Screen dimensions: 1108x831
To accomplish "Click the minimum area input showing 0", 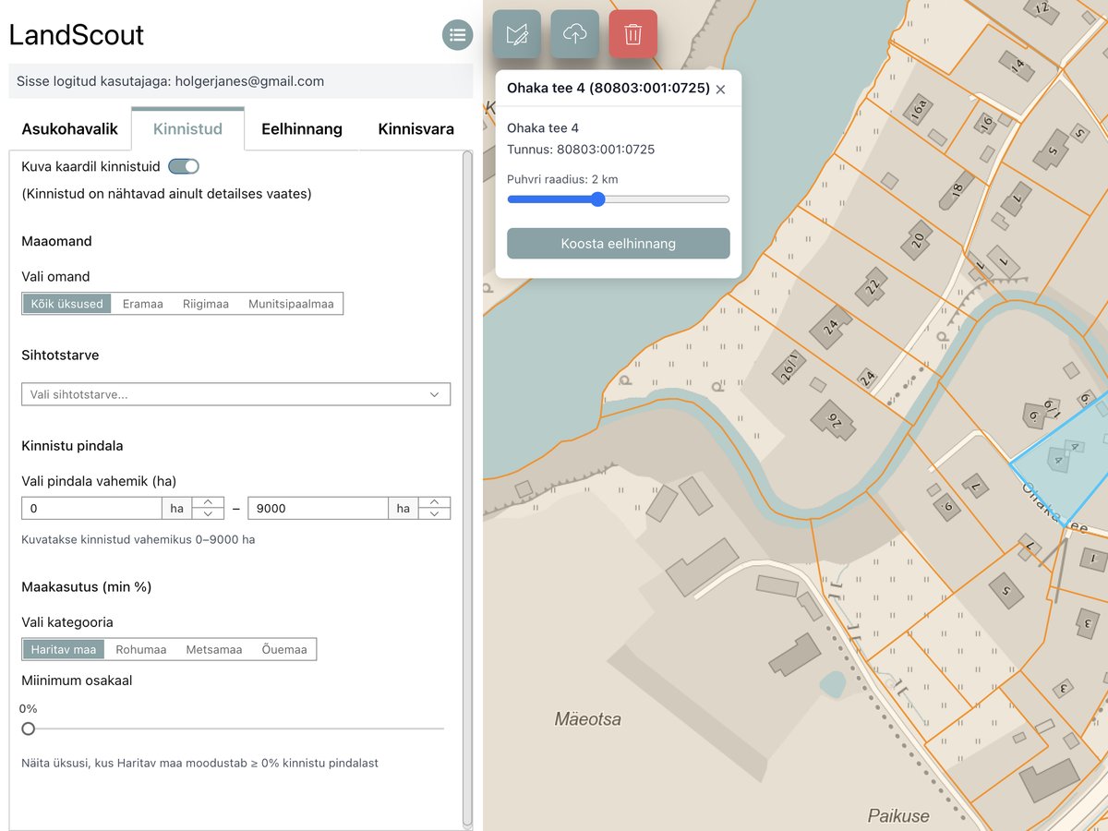I will [x=91, y=508].
